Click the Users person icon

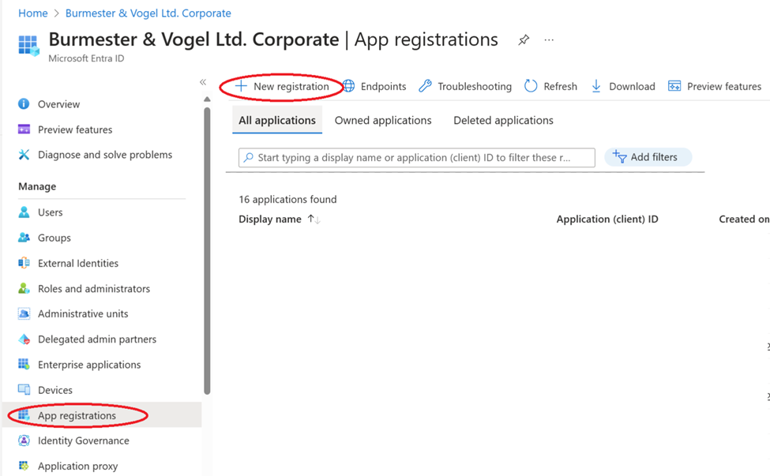click(24, 212)
